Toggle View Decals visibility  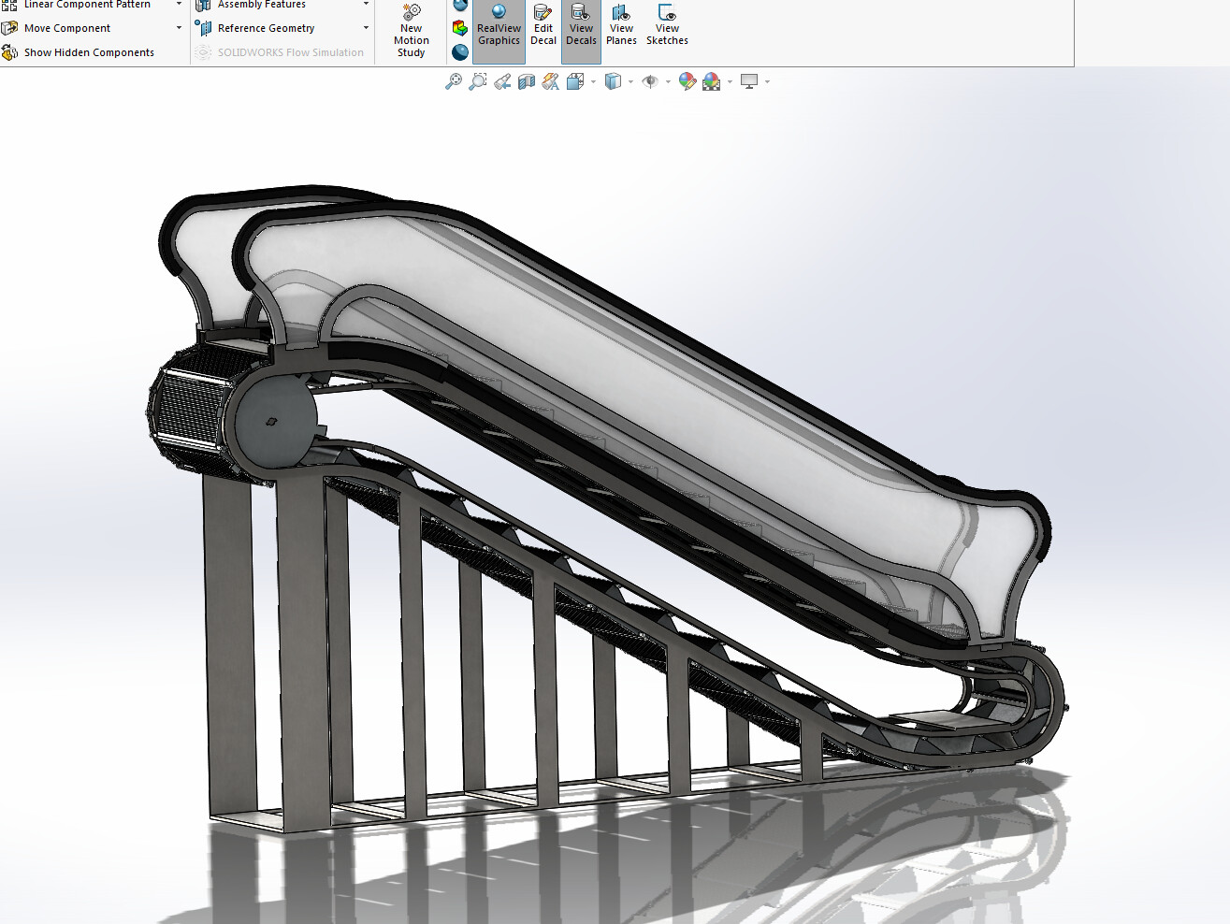(x=580, y=27)
